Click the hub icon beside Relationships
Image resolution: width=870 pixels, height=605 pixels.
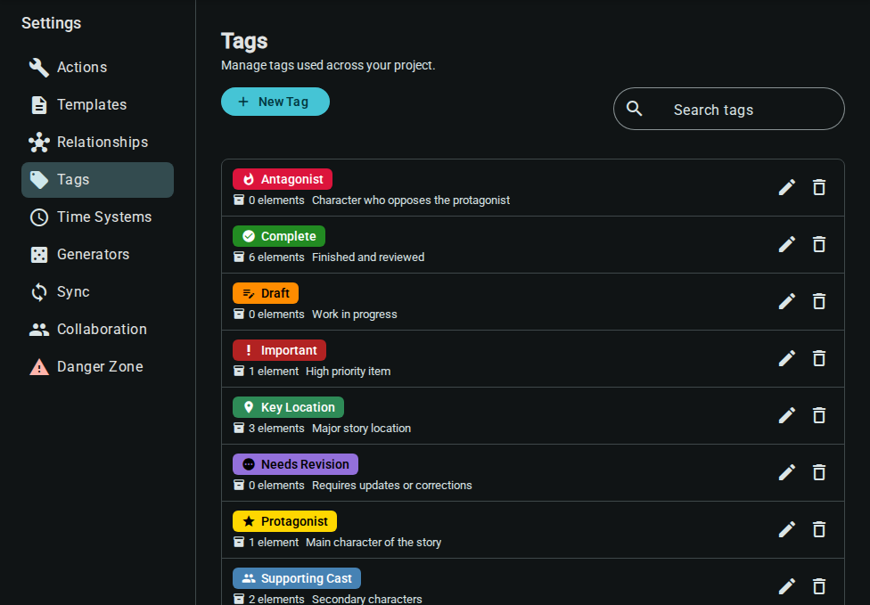pos(39,142)
